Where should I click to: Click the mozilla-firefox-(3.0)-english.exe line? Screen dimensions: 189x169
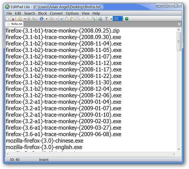44,147
